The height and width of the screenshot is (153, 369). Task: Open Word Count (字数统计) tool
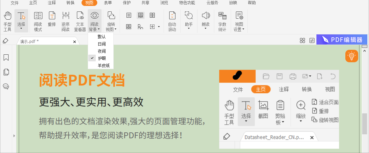[222, 21]
